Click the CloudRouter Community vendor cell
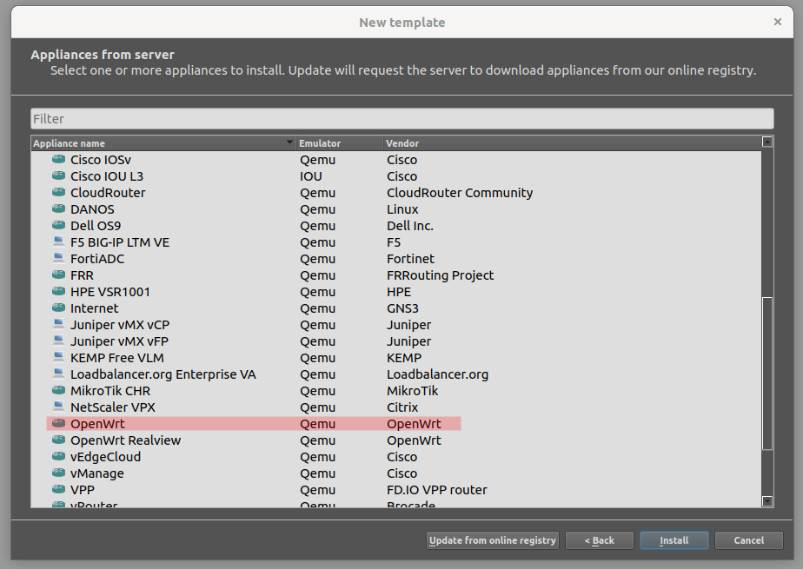Image resolution: width=803 pixels, height=569 pixels. 460,192
